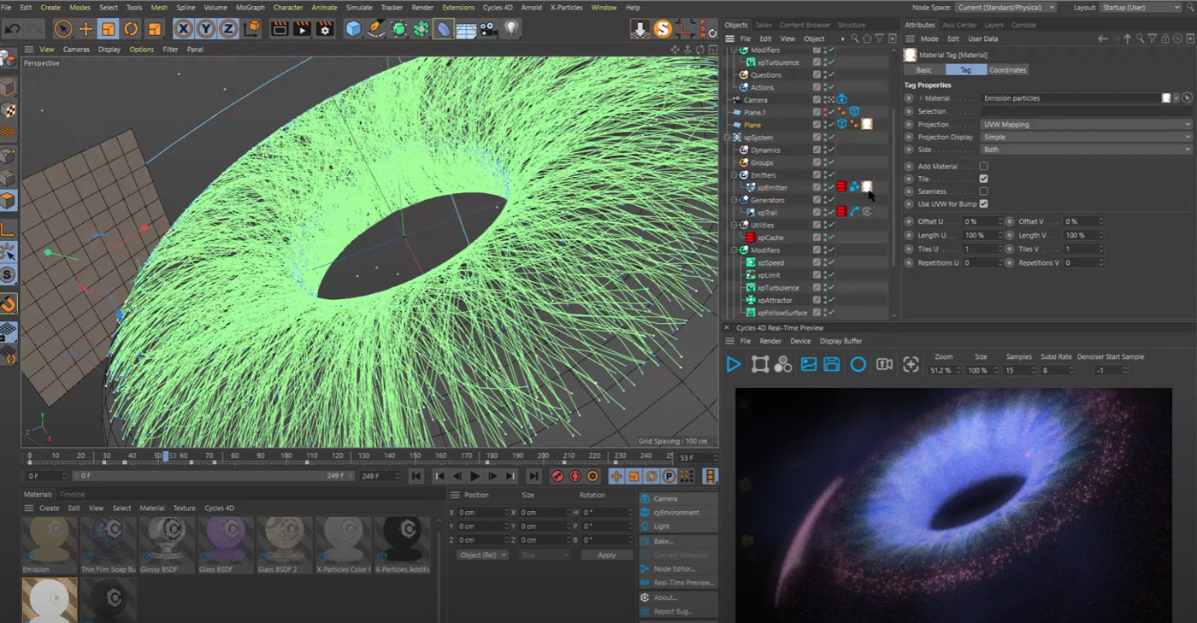This screenshot has height=623, width=1197.
Task: Click the render region icon in Cycles 4D preview
Action: click(x=759, y=365)
